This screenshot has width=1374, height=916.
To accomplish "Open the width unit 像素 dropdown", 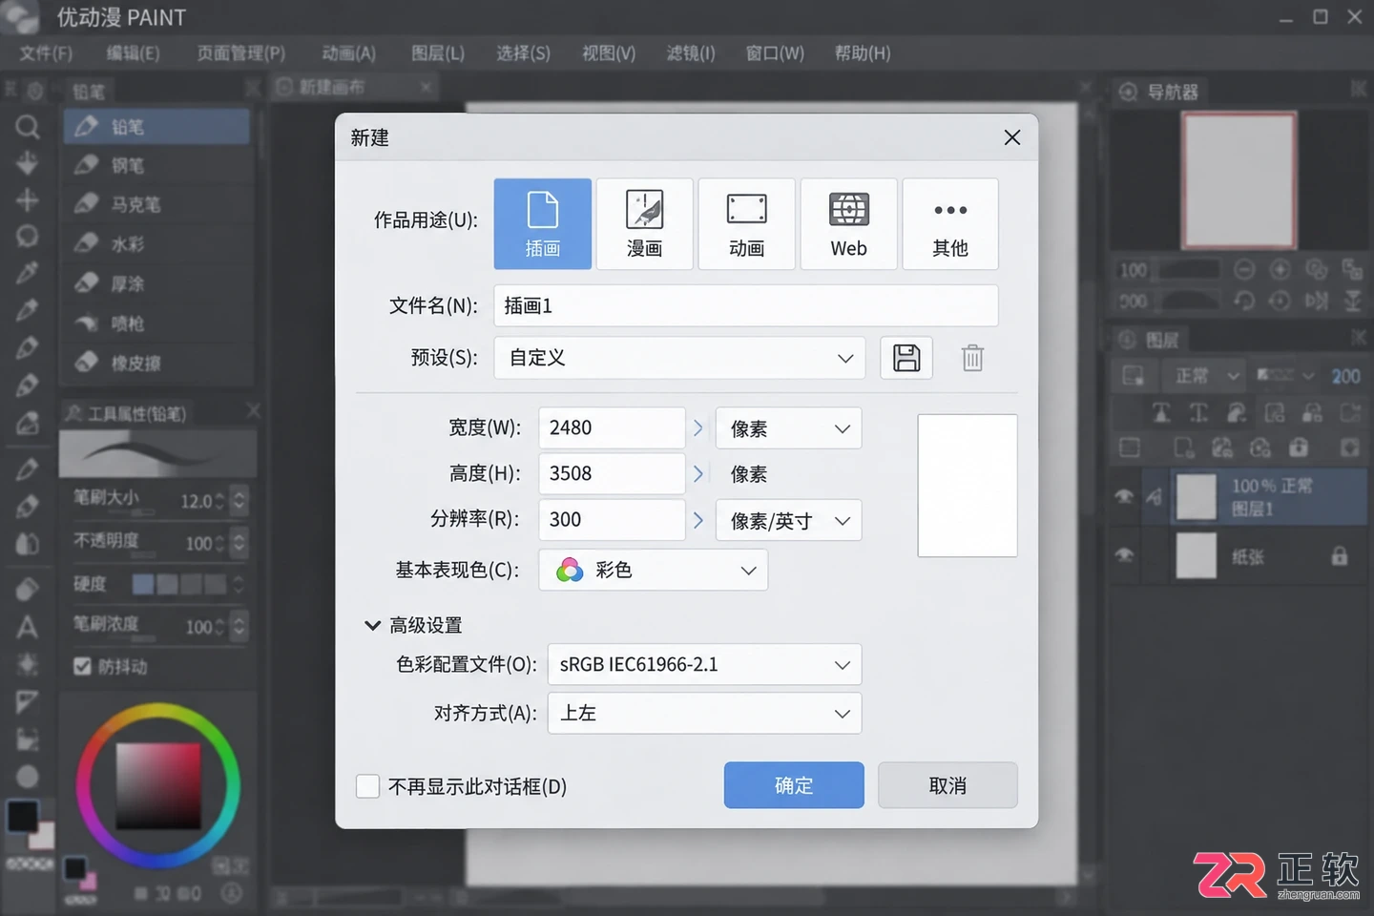I will (789, 428).
